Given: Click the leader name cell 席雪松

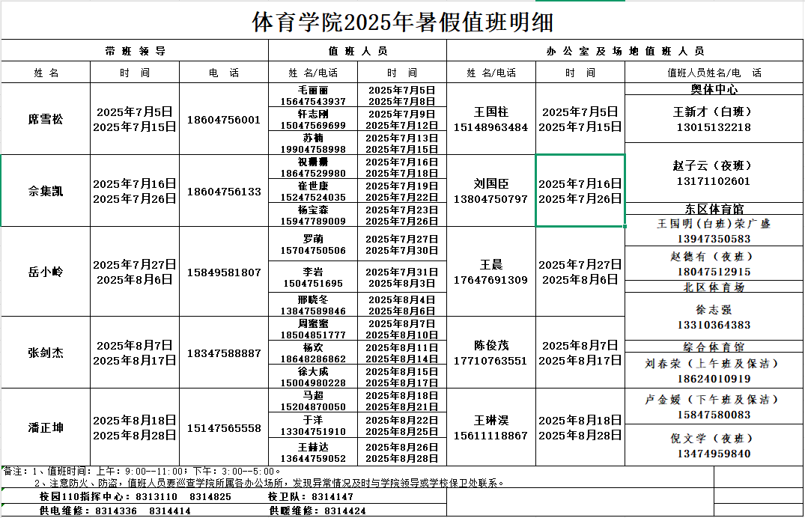Looking at the screenshot, I should (x=46, y=119).
